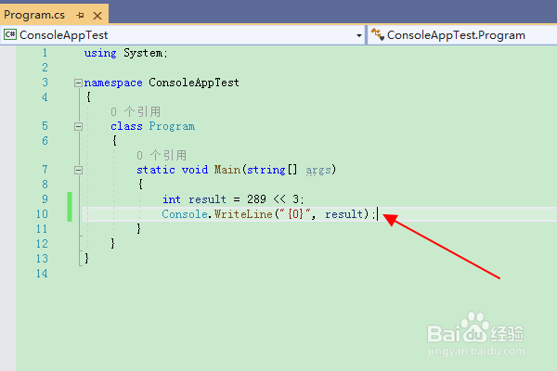Screen dimensions: 557x371
Task: Click the 'class' keyword on line 5
Action: coord(126,126)
